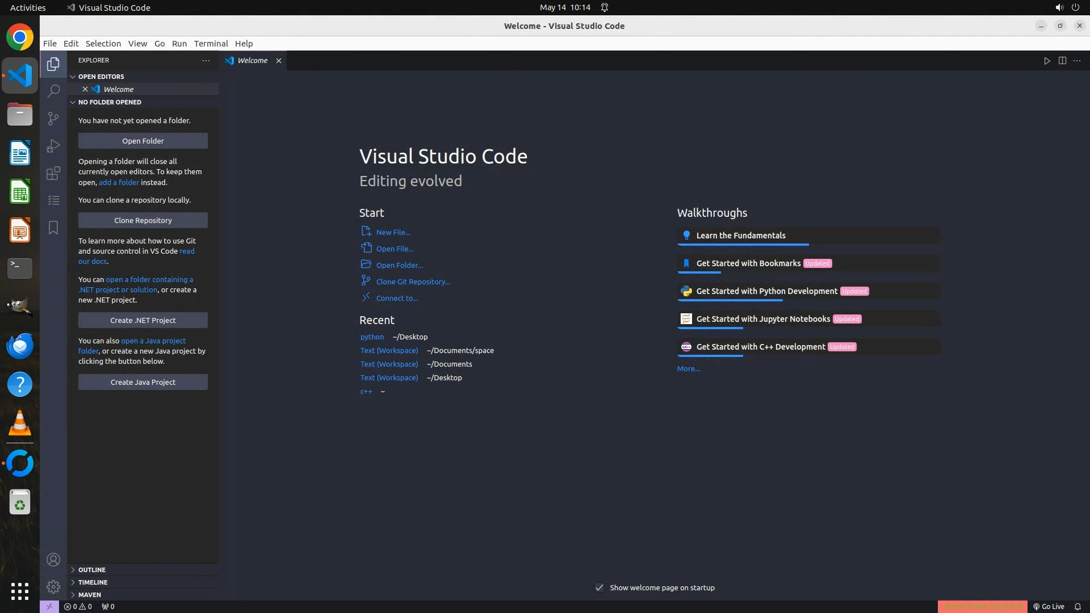Expand the Timeline section
Viewport: 1090px width, 613px height.
click(x=93, y=582)
